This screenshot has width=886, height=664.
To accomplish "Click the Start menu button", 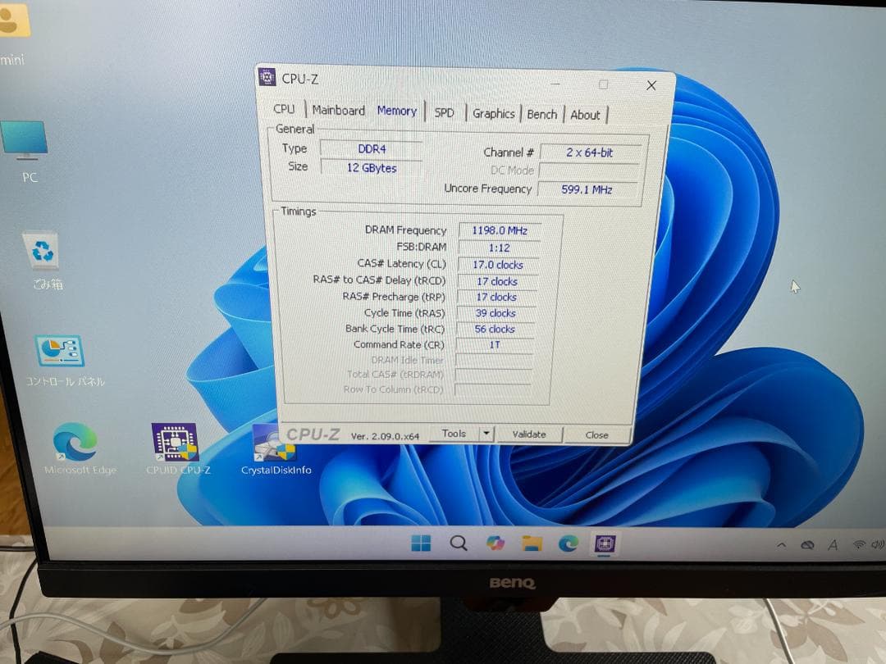I will (422, 543).
